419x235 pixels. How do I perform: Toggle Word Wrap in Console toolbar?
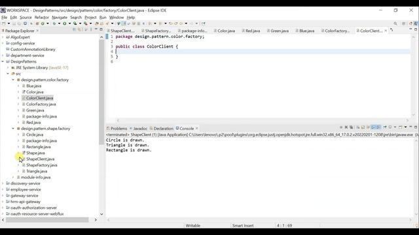coord(368,127)
